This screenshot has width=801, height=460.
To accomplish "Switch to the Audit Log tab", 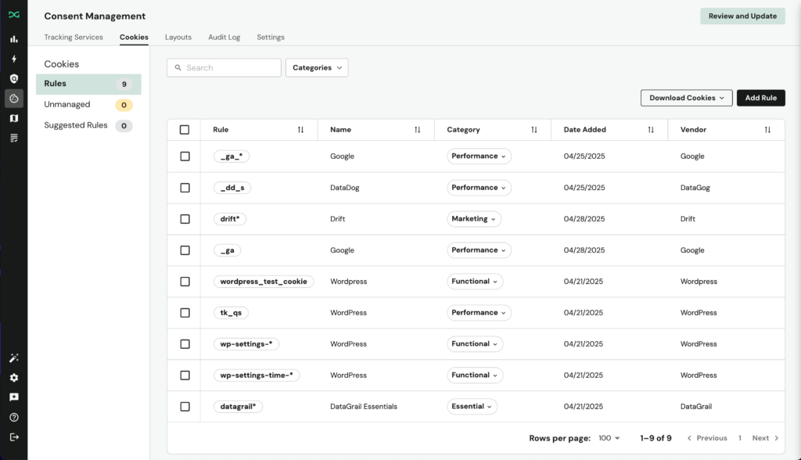I will point(224,37).
